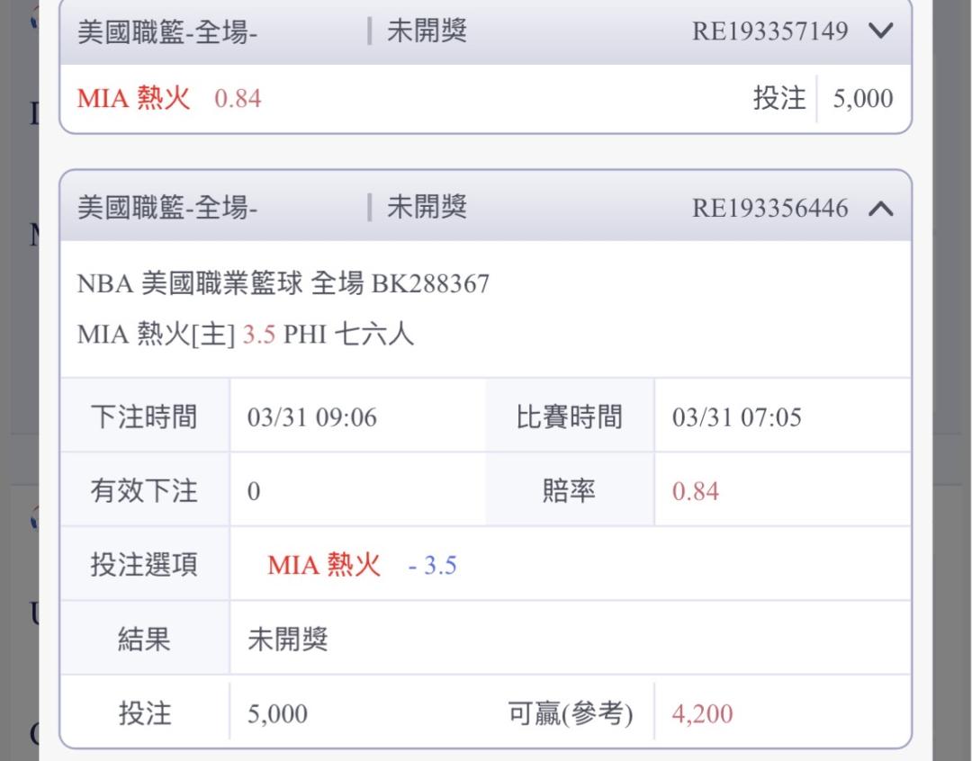The width and height of the screenshot is (972, 761).
Task: Click the 投注選項 handicap value -3.5
Action: [x=432, y=566]
